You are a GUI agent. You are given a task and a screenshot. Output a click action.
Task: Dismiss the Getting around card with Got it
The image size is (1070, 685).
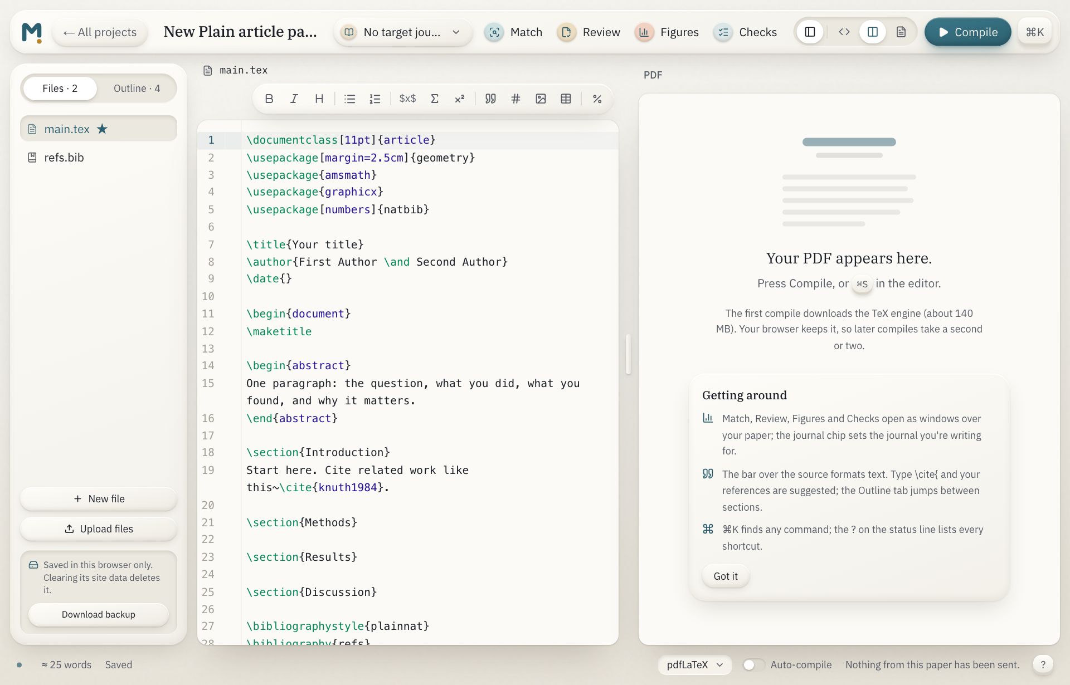(725, 576)
